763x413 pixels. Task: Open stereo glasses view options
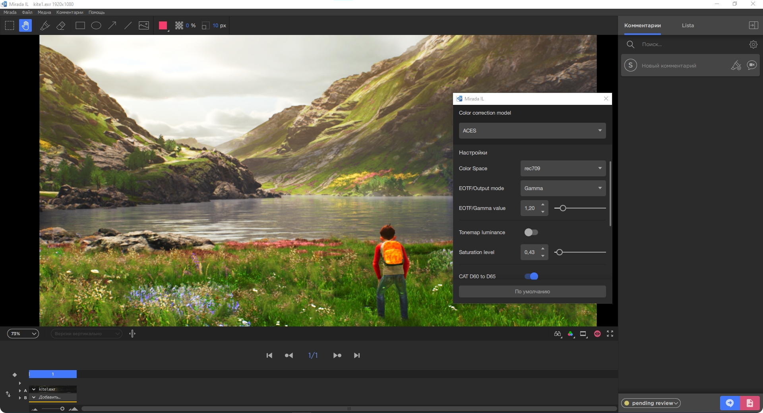pyautogui.click(x=558, y=334)
